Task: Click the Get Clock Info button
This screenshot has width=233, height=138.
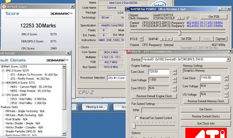Action: pyautogui.click(x=206, y=124)
